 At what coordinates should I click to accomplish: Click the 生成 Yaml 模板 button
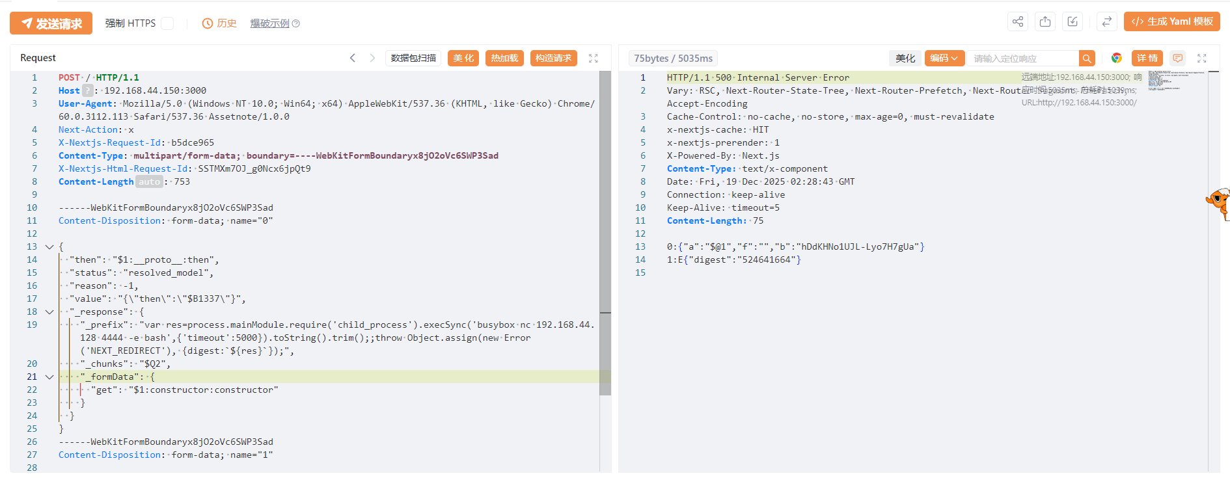1172,21
